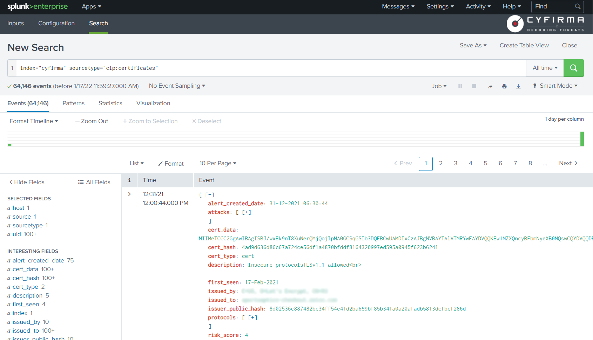Open the Job dropdown menu

[439, 86]
